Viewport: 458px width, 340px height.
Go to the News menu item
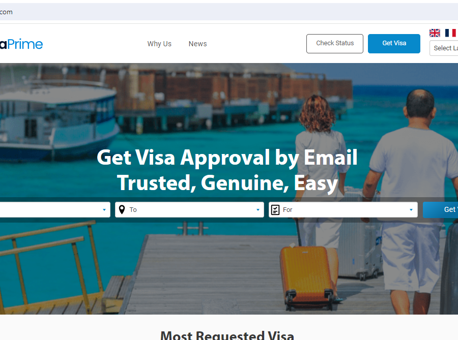[x=198, y=44]
